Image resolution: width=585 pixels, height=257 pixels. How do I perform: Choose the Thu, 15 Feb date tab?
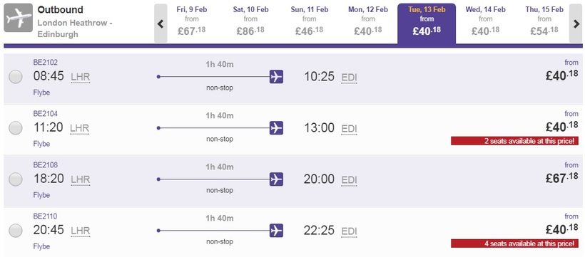tap(544, 23)
